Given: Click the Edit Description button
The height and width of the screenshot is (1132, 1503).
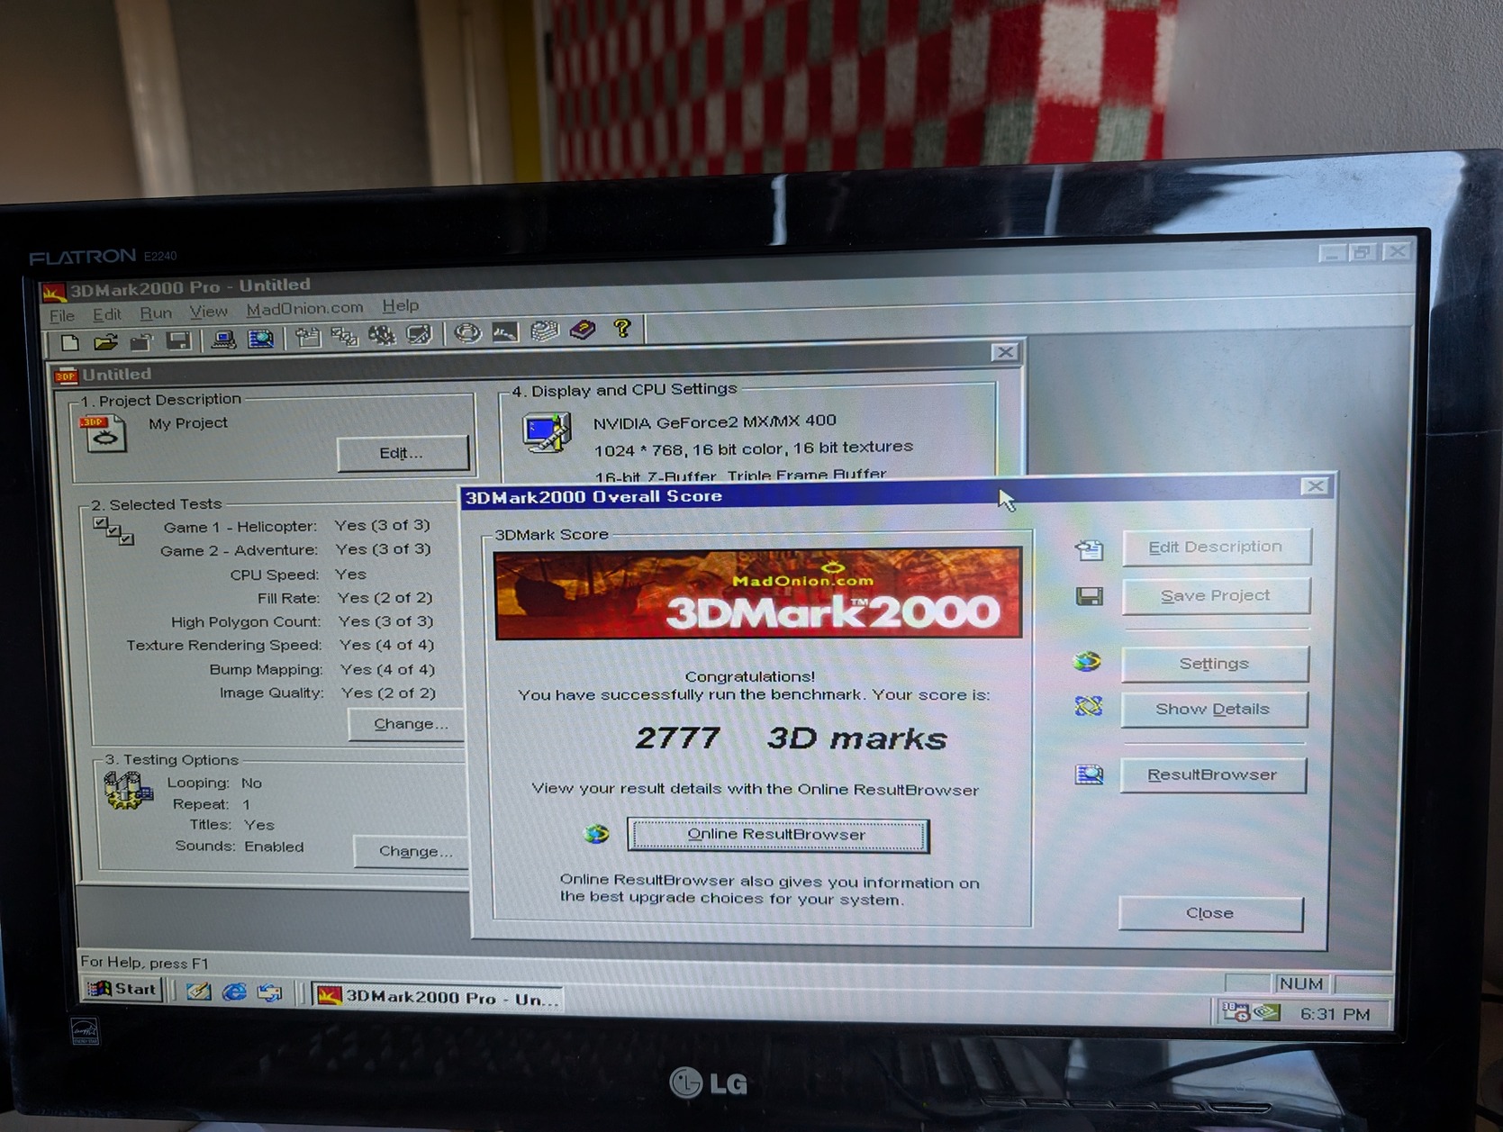Looking at the screenshot, I should [x=1216, y=548].
